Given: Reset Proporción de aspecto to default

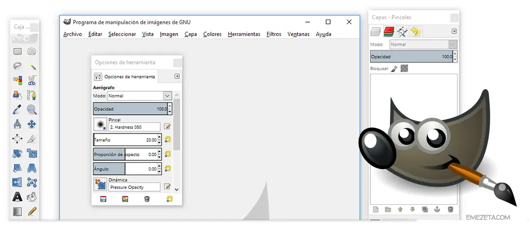Looking at the screenshot, I should [x=168, y=154].
